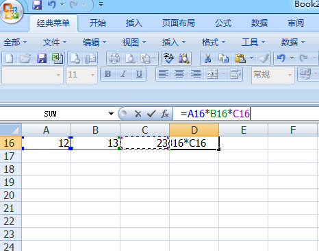Open the Undo dropdown in Quick Access Toolbar

[x=62, y=5]
